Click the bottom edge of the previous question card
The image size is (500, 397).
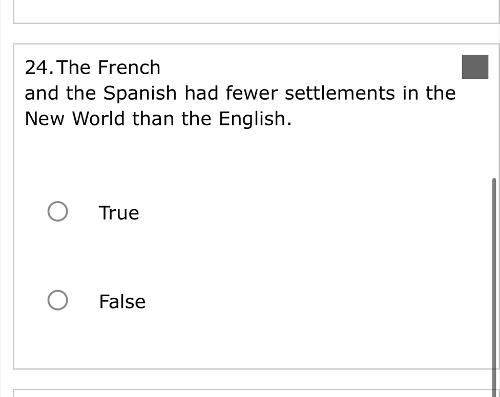[256, 23]
